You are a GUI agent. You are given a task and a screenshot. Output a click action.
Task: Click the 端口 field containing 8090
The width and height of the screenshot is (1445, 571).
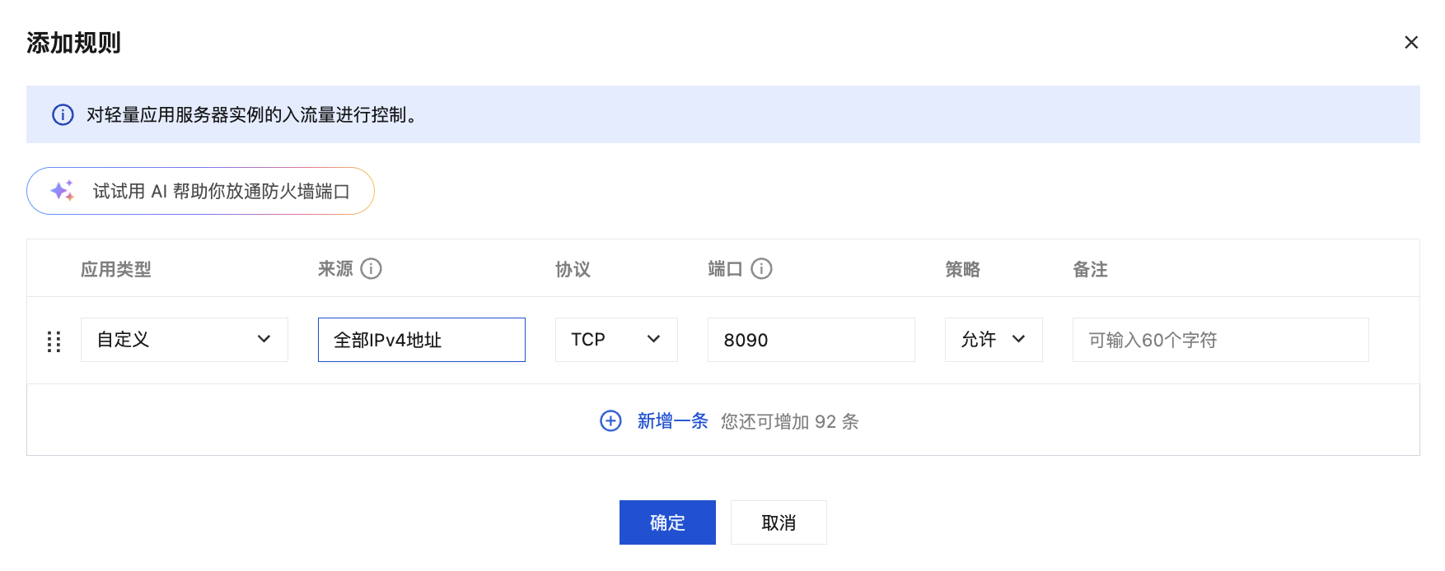pos(811,340)
